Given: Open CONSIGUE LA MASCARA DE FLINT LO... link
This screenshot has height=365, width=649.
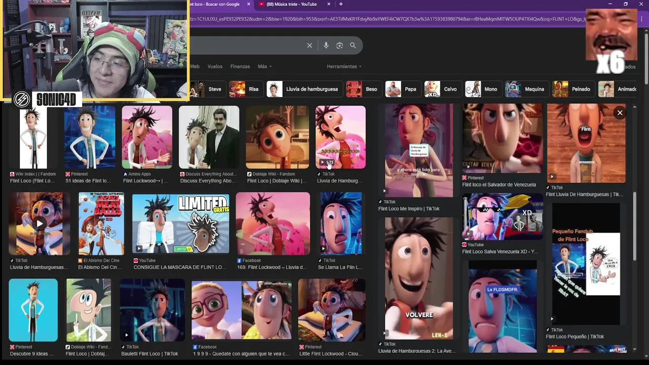Looking at the screenshot, I should 180,268.
